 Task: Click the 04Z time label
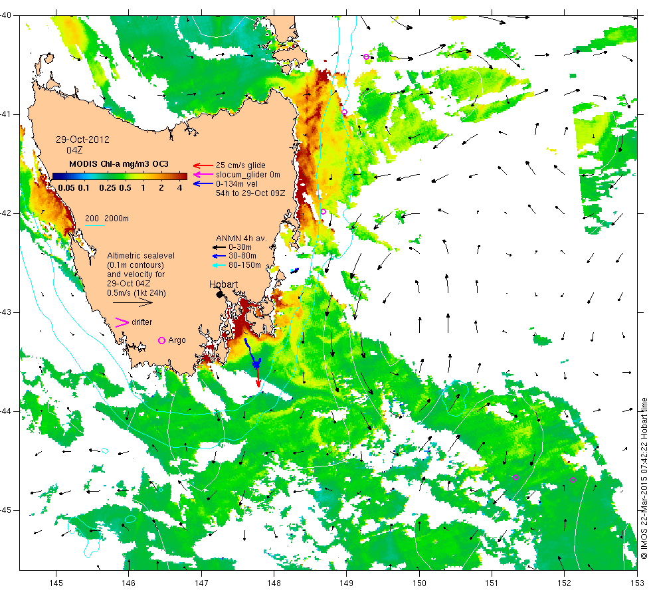coord(74,150)
